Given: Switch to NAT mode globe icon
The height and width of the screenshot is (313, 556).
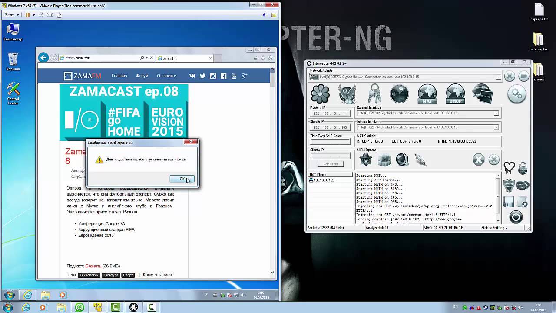Looking at the screenshot, I should [427, 94].
